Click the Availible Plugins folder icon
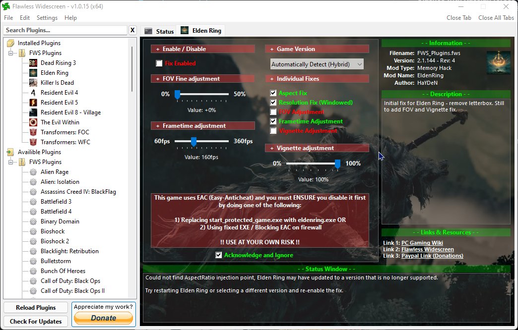Viewport: 518px width, 330px height. click(10, 152)
